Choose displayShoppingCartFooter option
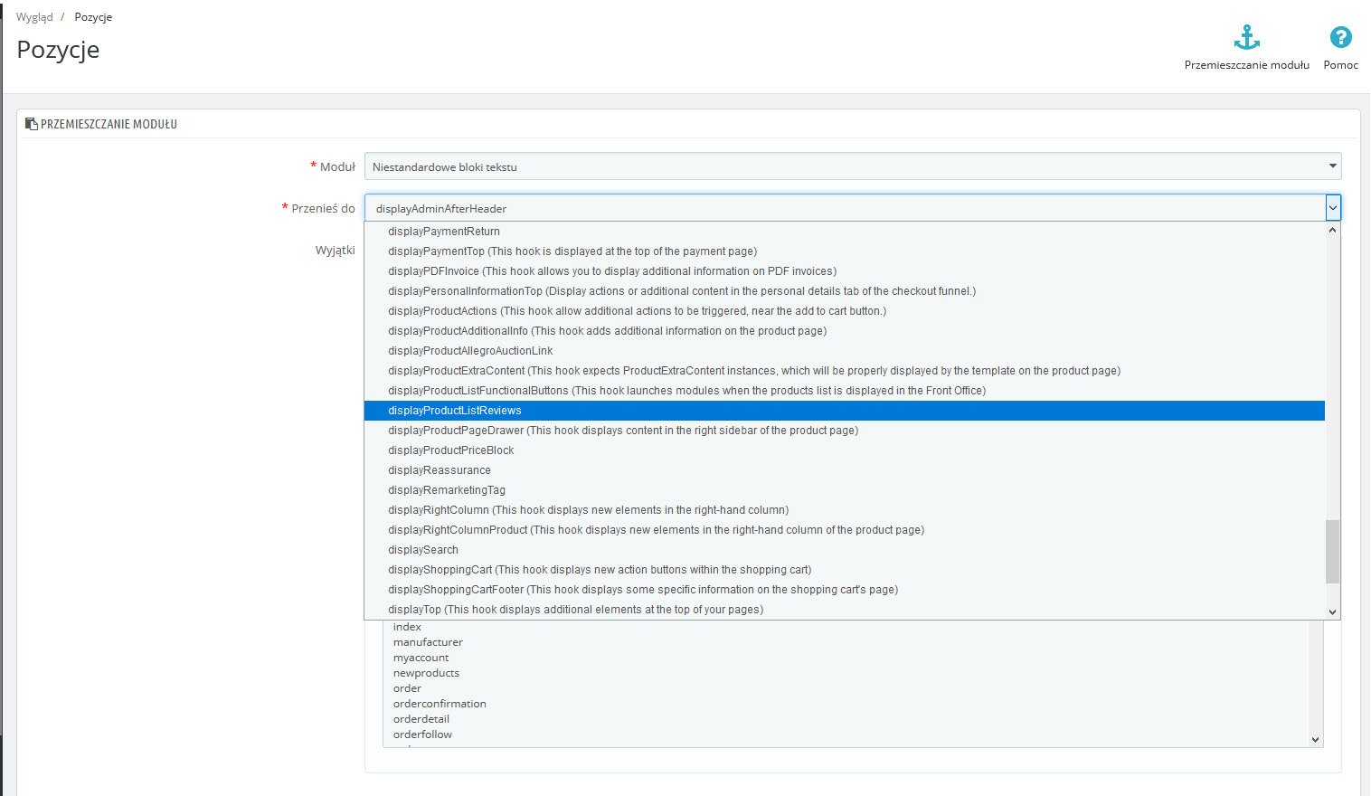1371x796 pixels. pyautogui.click(x=845, y=590)
